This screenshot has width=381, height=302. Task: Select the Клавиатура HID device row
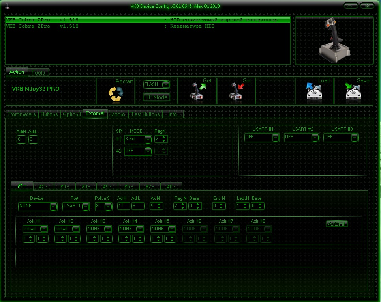click(x=148, y=26)
